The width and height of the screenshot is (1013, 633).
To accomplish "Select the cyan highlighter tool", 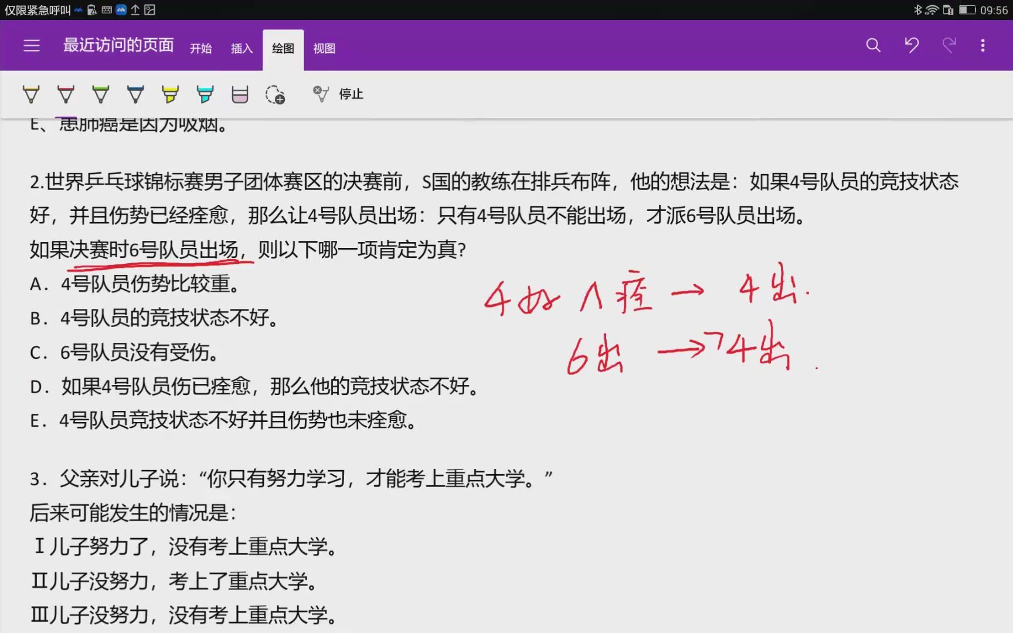I will [205, 94].
